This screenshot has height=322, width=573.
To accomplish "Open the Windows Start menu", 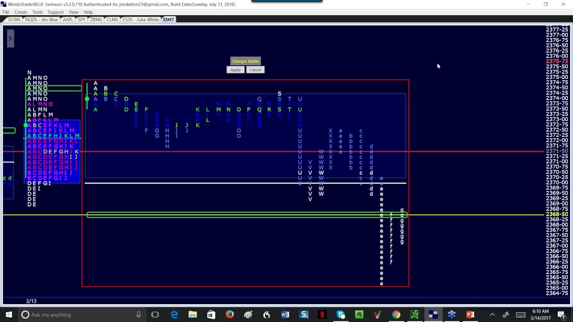I will (9, 315).
